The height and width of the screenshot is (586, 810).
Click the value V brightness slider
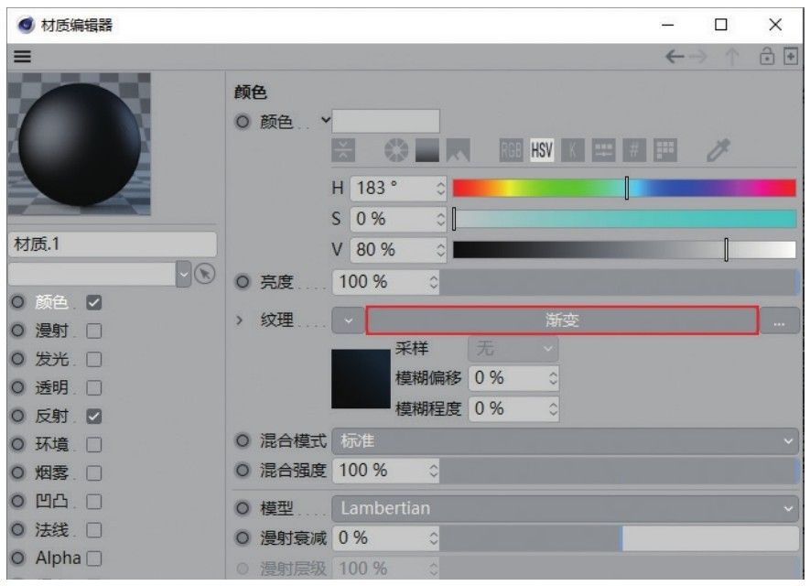[x=624, y=250]
